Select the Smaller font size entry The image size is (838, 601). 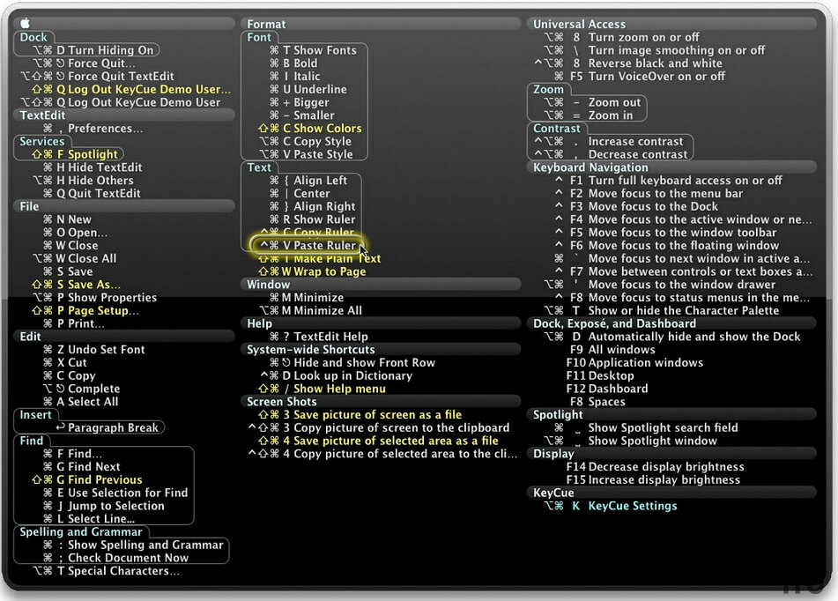[x=301, y=115]
